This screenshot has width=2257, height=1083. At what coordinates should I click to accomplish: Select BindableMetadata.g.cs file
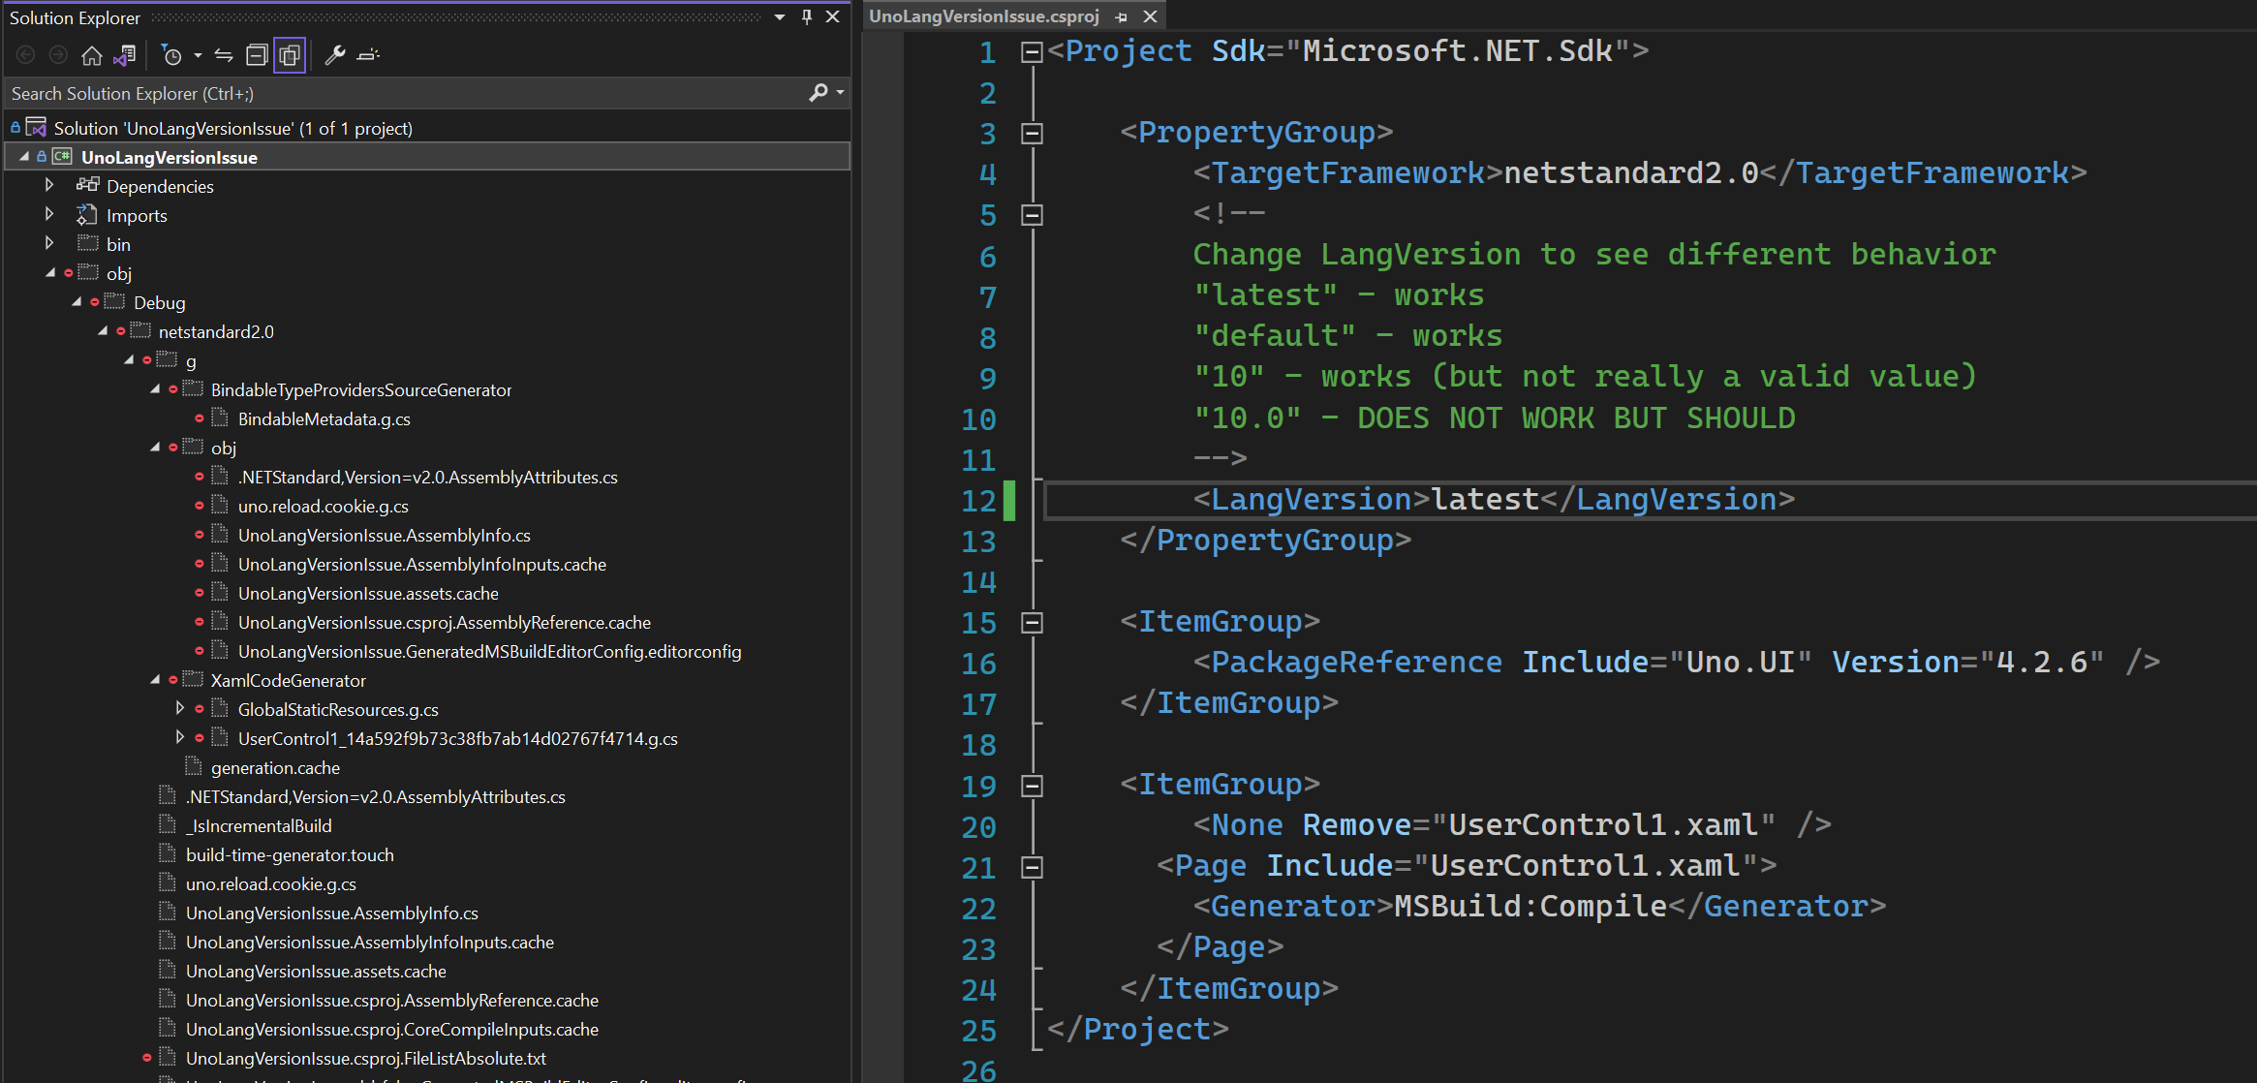[x=324, y=418]
